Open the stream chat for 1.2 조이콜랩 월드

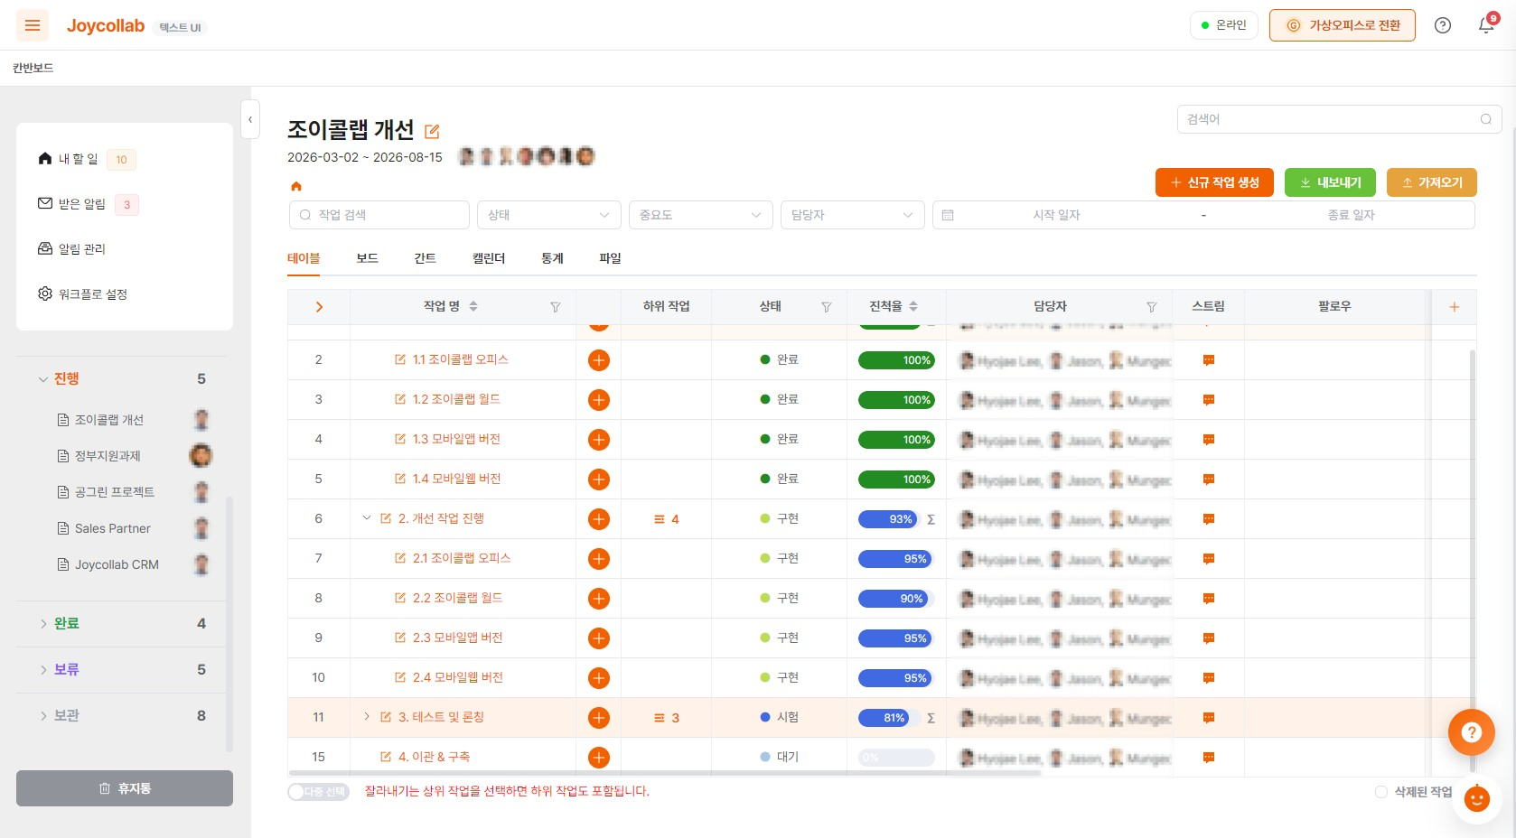1208,400
